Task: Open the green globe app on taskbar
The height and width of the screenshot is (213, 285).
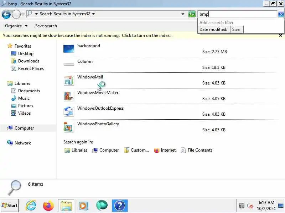Action: click(x=102, y=206)
